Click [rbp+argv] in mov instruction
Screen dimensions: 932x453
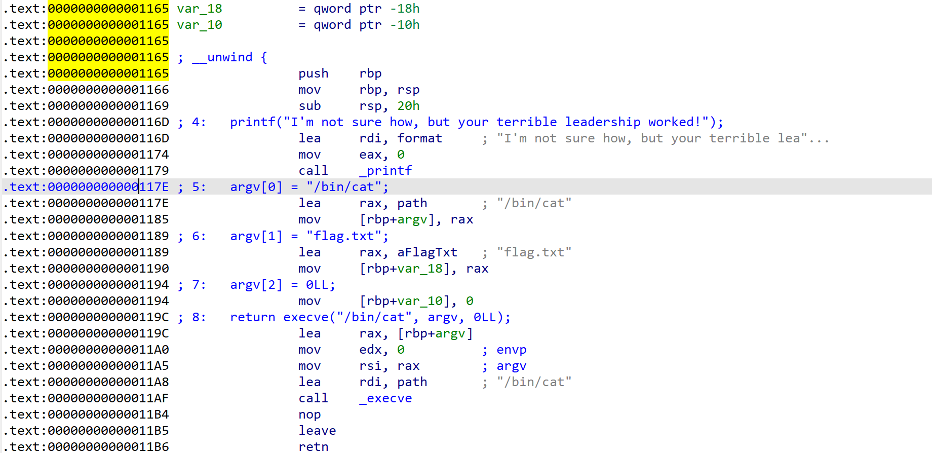click(x=397, y=219)
